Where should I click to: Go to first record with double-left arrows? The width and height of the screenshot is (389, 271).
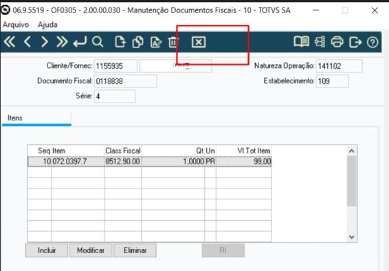[x=10, y=42]
